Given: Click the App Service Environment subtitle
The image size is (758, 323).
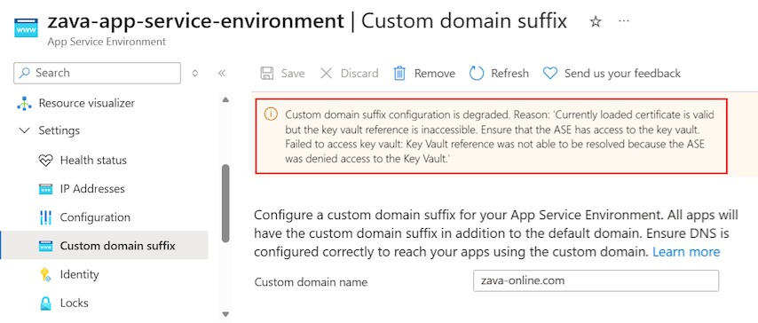Looking at the screenshot, I should pos(107,42).
